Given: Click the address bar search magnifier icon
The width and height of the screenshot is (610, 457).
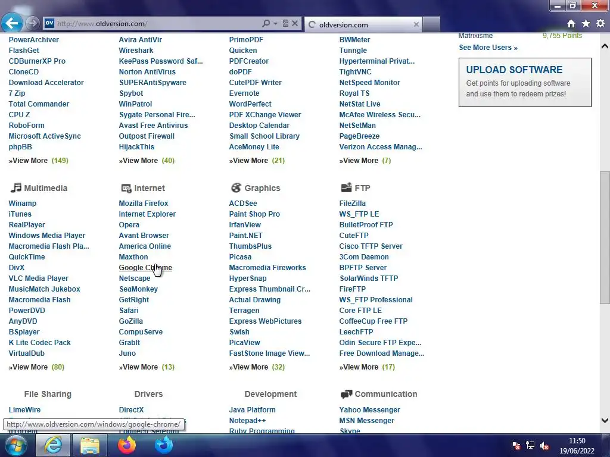Looking at the screenshot, I should (x=266, y=23).
